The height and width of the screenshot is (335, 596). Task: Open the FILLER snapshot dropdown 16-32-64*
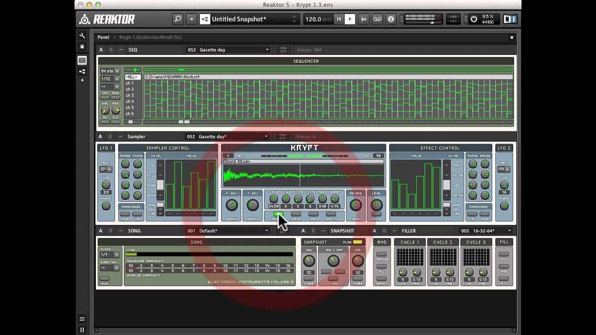(486, 231)
